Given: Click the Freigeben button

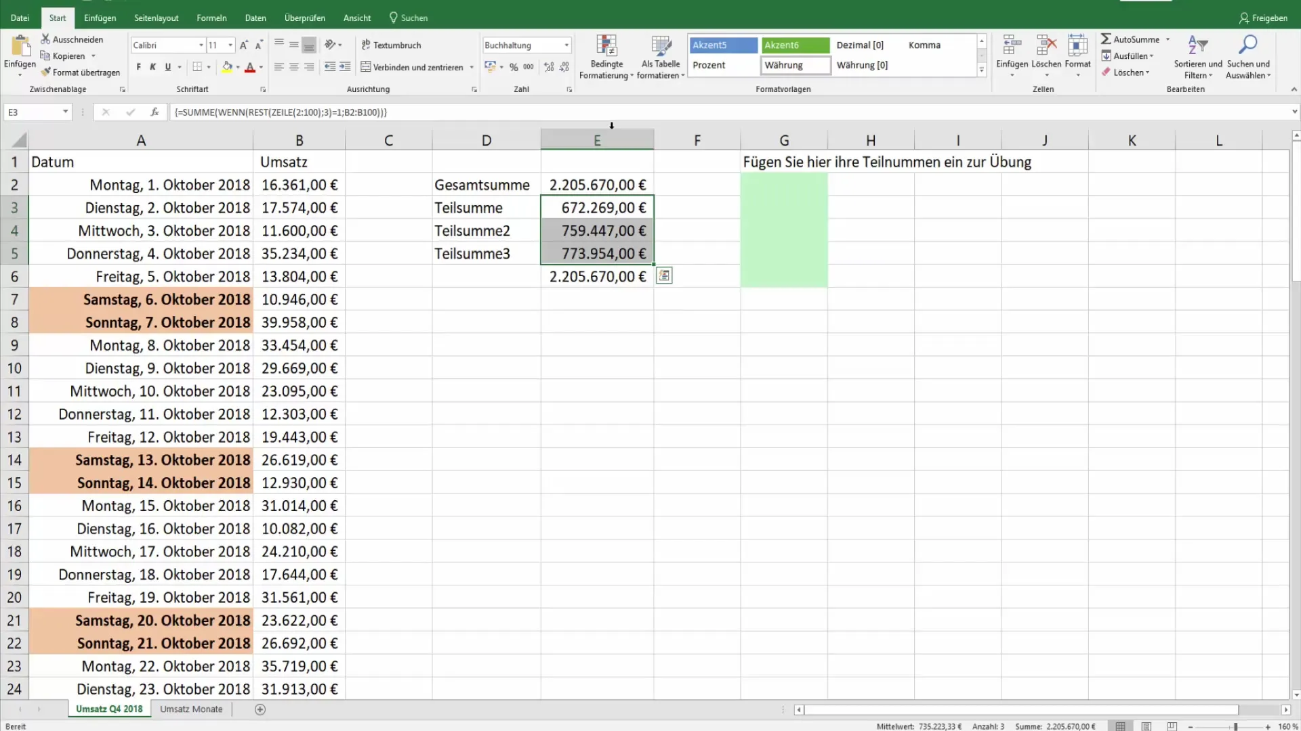Looking at the screenshot, I should pos(1263,18).
